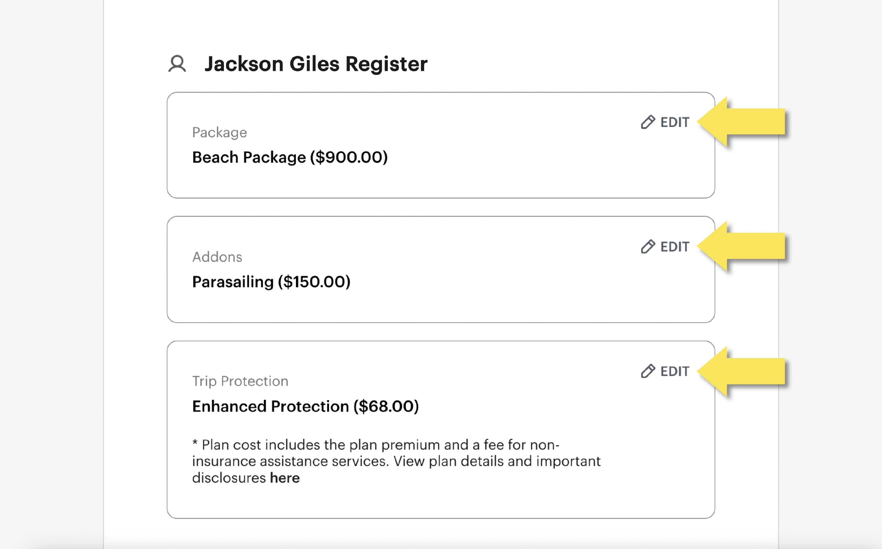Select the Parasailing ($150.00) text
Image resolution: width=882 pixels, height=549 pixels.
(x=271, y=282)
